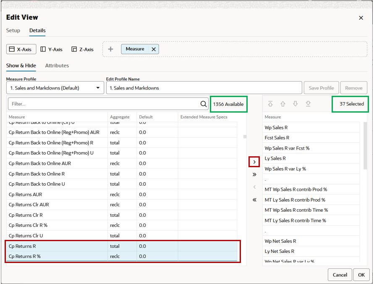Select 'MT Wp Sales R contrib Time %'
This screenshot has height=284, width=374.
(x=311, y=210)
